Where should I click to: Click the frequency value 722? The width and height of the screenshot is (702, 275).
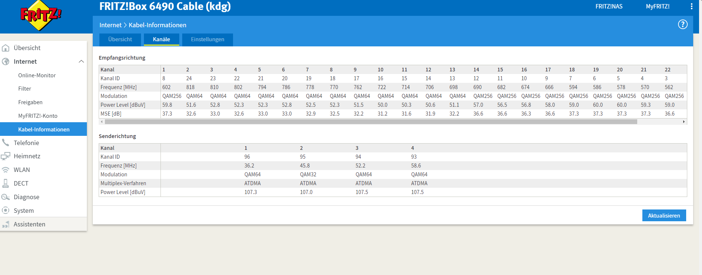pos(382,87)
